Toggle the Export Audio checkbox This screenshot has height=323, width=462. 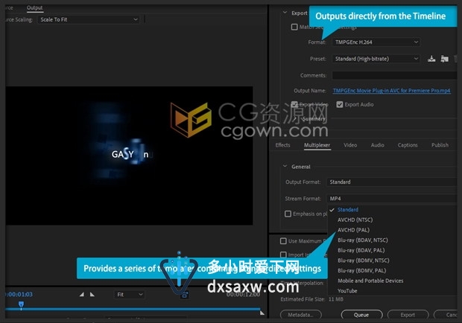pos(340,104)
